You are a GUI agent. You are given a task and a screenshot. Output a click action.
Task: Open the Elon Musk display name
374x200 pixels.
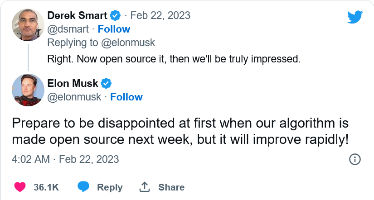73,83
